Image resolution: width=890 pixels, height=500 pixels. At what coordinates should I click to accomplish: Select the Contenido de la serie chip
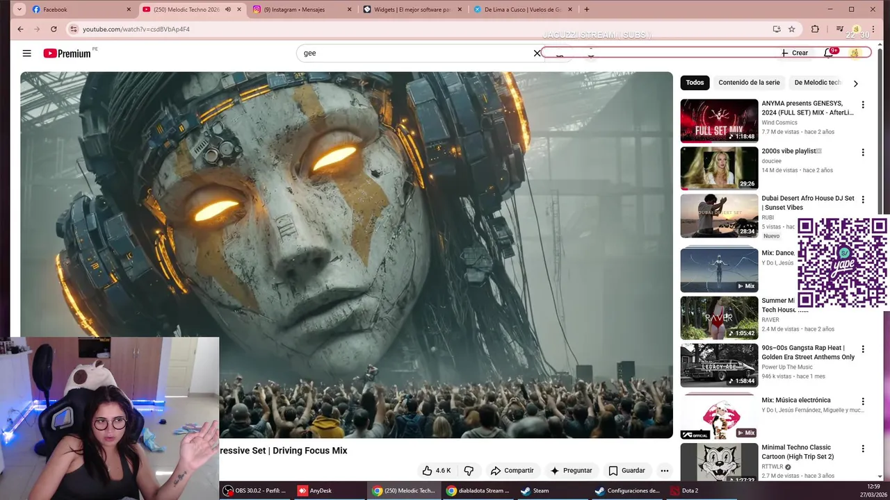[x=749, y=83]
